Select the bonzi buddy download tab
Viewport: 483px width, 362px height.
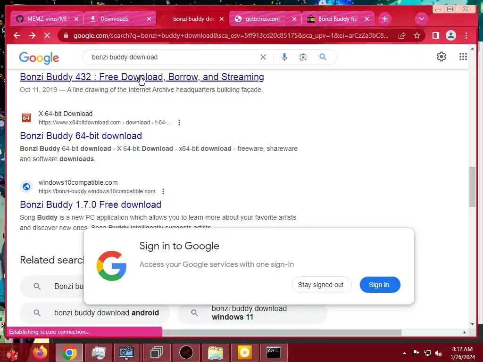click(x=193, y=19)
